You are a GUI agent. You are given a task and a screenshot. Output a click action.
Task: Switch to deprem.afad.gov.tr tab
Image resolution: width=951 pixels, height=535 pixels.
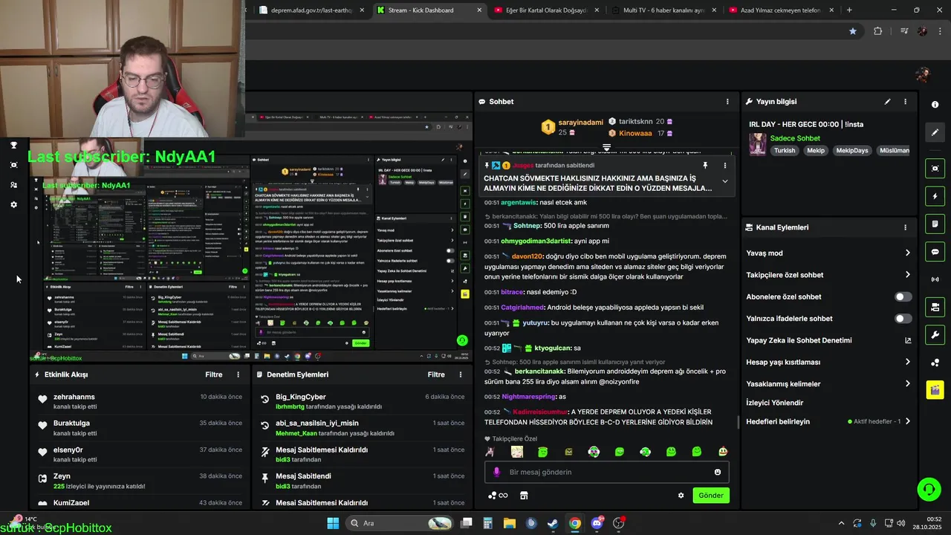(x=311, y=10)
